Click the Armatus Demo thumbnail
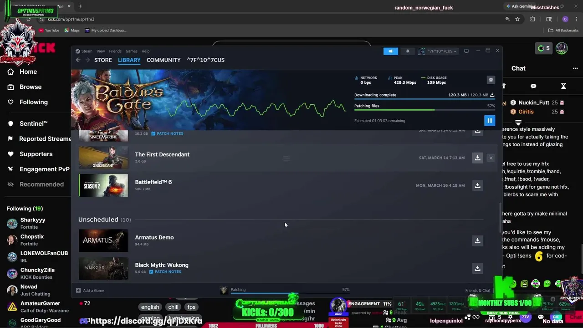 pyautogui.click(x=103, y=241)
